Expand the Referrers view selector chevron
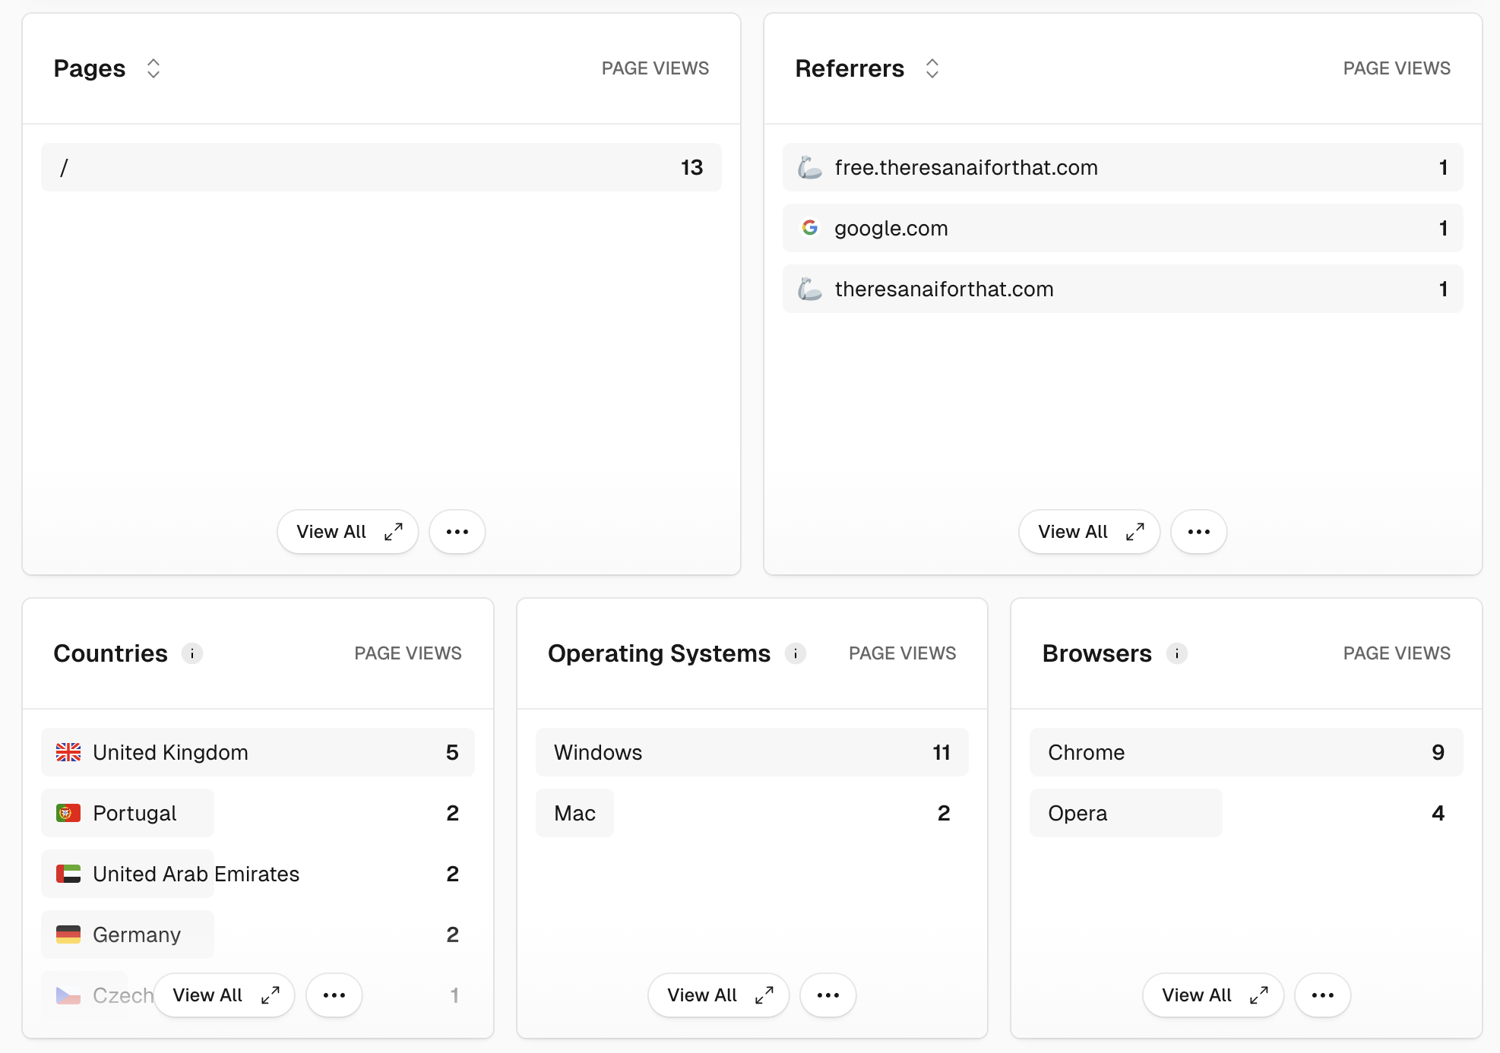 (x=932, y=68)
